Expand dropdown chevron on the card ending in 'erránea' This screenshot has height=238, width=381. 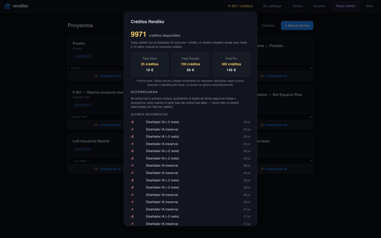(311, 161)
